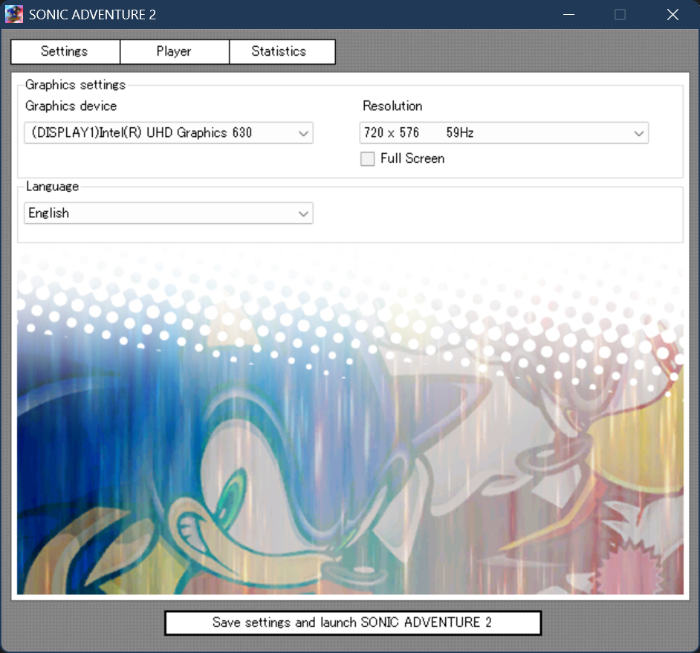Viewport: 700px width, 653px height.
Task: Close the Sonic Adventure 2 launcher
Action: pyautogui.click(x=673, y=15)
